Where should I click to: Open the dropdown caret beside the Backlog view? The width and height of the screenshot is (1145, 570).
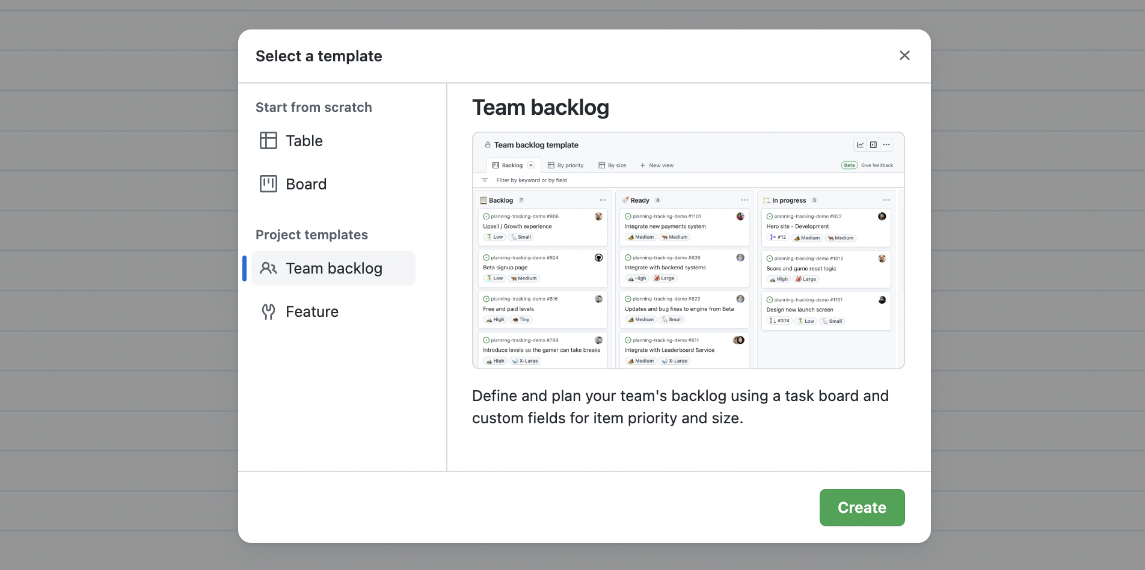pos(530,165)
